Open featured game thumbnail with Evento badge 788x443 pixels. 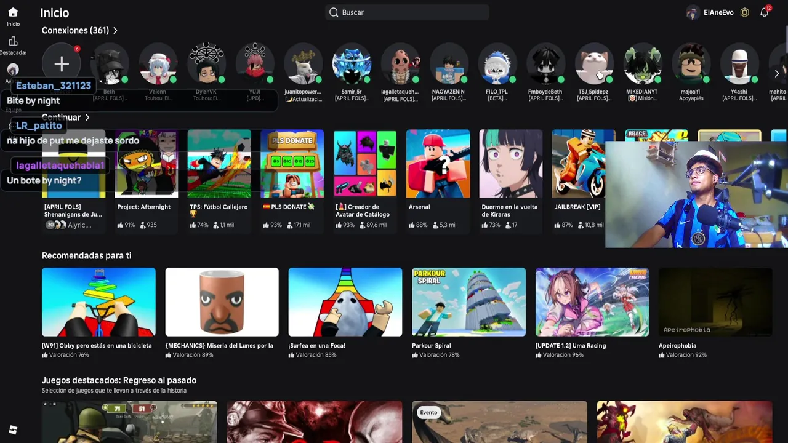point(499,422)
